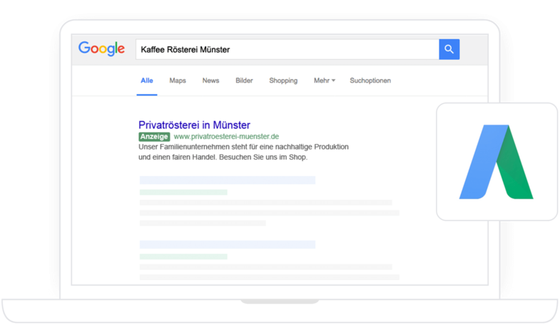Switch to the Shopping tab
This screenshot has height=325, width=560.
pos(283,81)
